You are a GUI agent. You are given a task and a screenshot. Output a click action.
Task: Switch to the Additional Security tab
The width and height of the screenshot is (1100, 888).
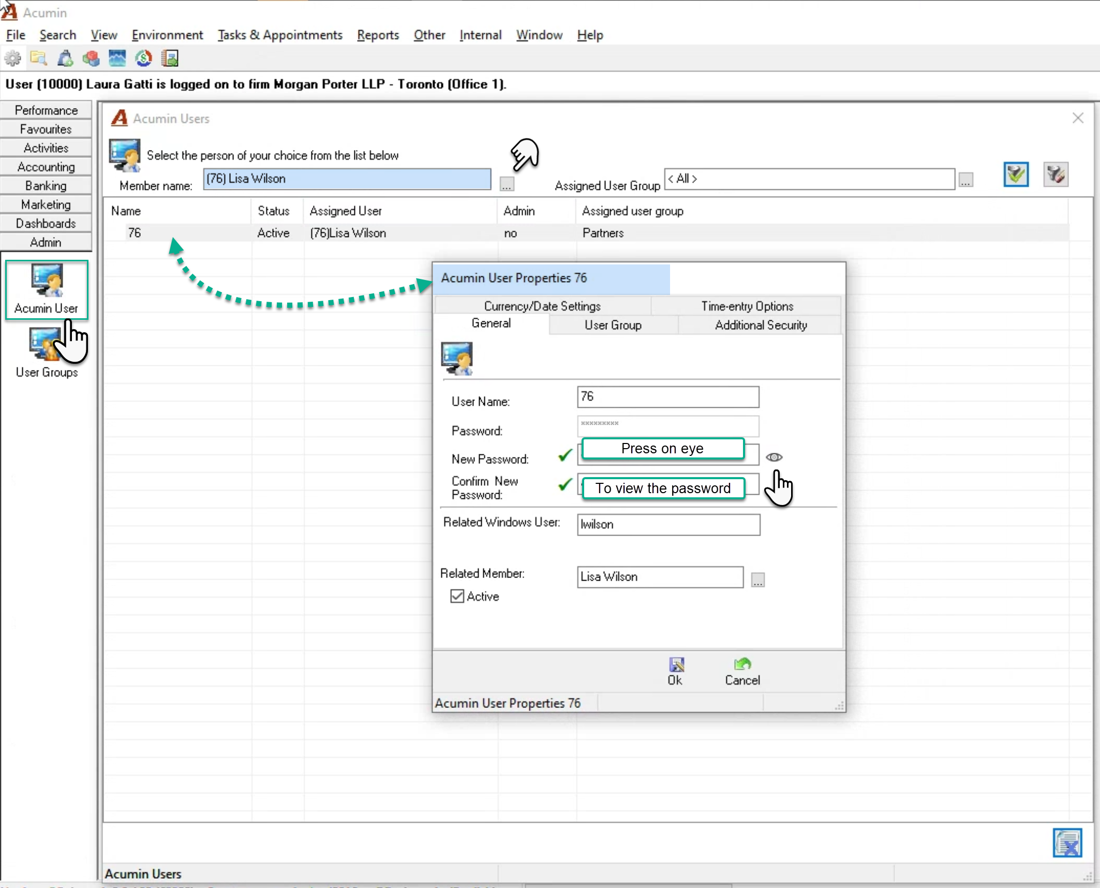pos(761,325)
